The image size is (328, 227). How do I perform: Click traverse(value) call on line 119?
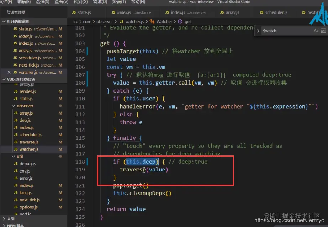pyautogui.click(x=144, y=170)
